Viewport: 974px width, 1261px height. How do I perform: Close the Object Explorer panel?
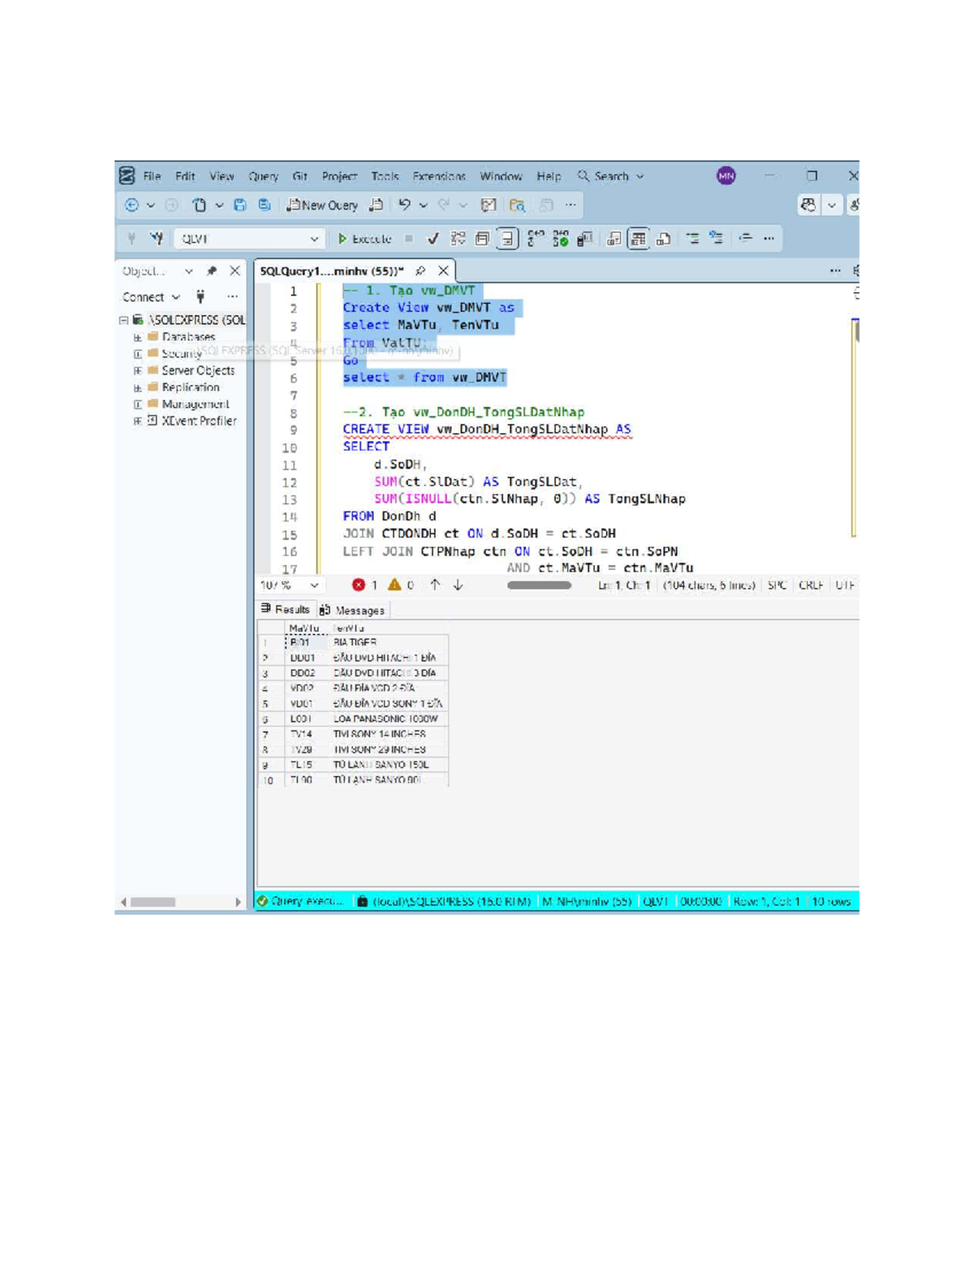pos(235,271)
